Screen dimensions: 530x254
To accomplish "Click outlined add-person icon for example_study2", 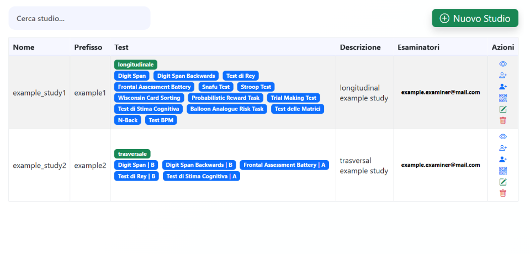I will [503, 148].
